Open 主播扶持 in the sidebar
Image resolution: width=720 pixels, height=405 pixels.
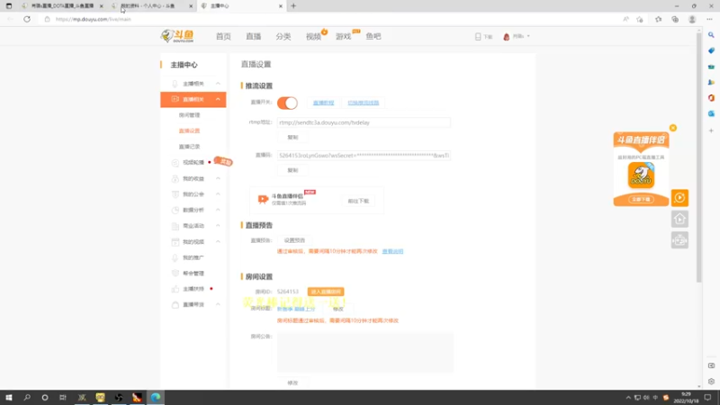coord(193,289)
